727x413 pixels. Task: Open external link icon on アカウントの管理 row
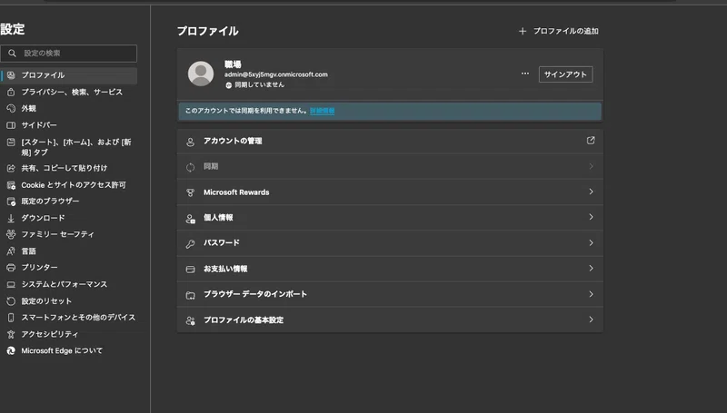[x=591, y=141]
